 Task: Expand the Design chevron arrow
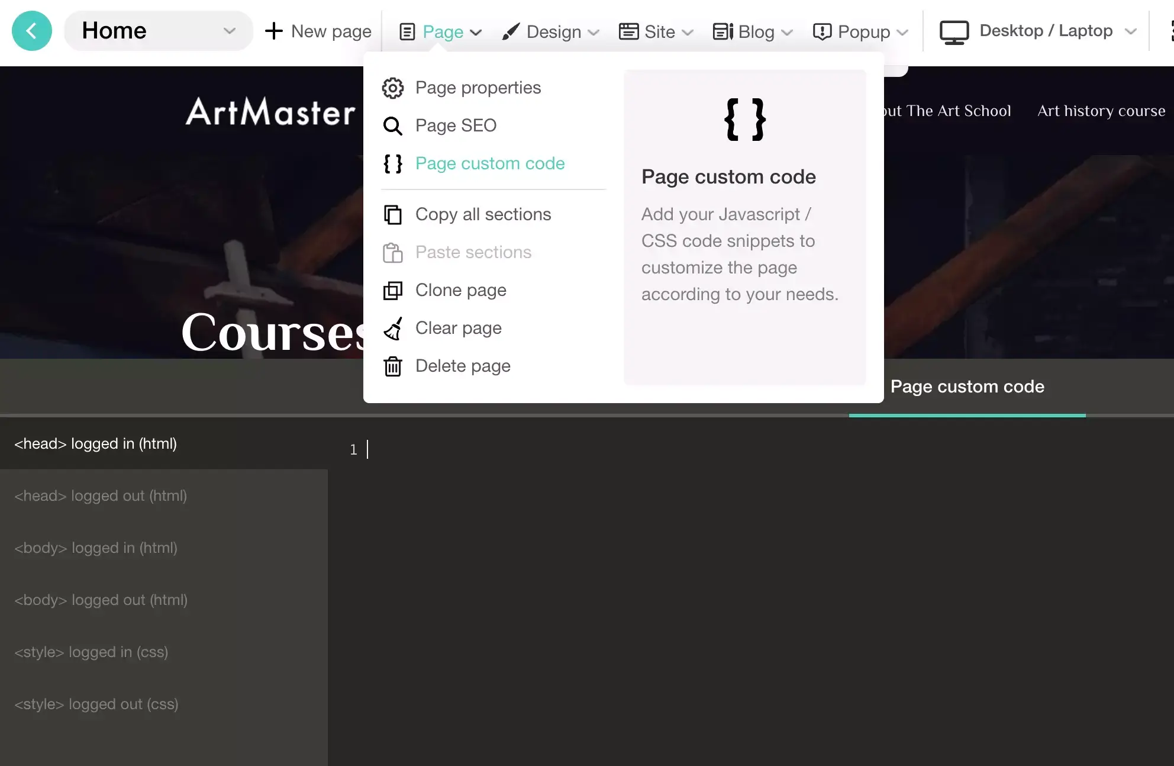594,33
